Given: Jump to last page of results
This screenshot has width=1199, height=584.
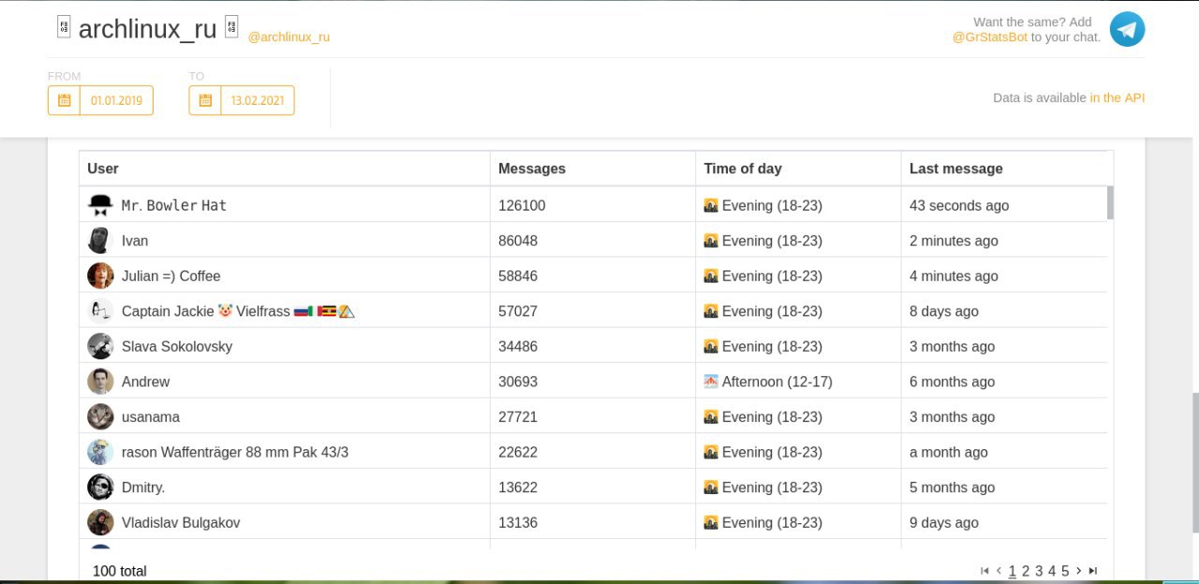Looking at the screenshot, I should (1093, 571).
